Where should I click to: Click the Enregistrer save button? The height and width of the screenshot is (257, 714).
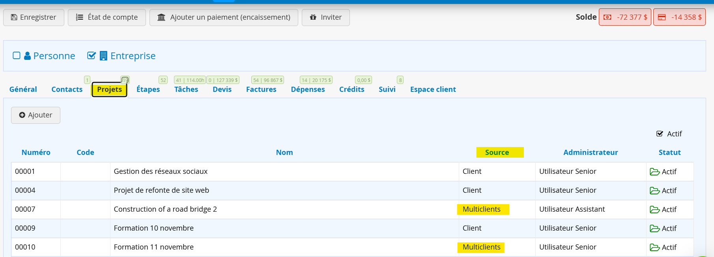[34, 17]
